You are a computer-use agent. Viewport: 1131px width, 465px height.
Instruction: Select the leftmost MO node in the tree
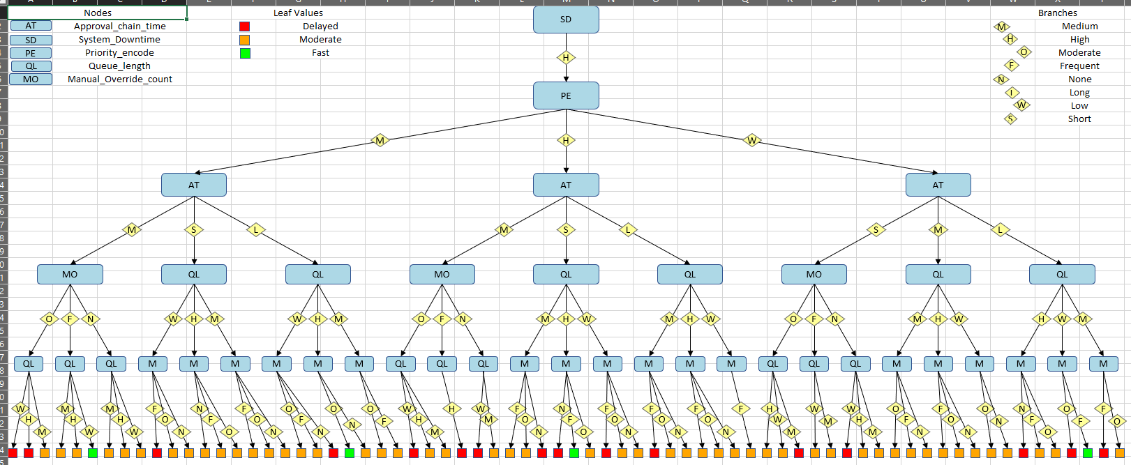coord(70,274)
